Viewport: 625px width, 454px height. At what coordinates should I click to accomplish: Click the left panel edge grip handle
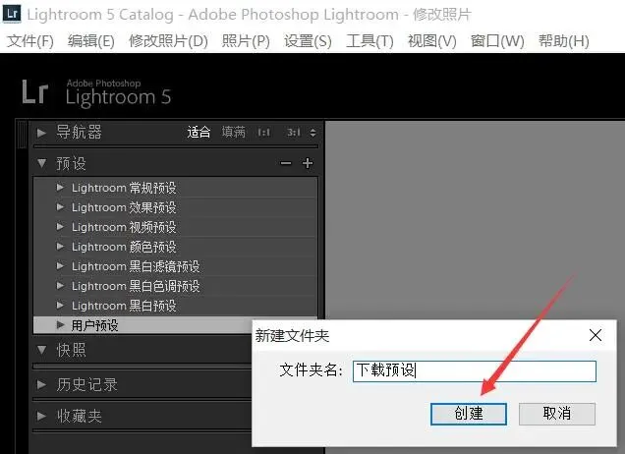coord(22,136)
